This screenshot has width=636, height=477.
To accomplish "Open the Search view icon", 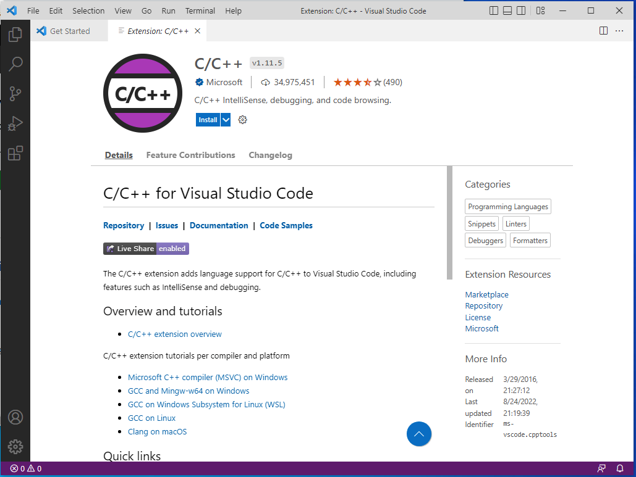I will point(15,64).
